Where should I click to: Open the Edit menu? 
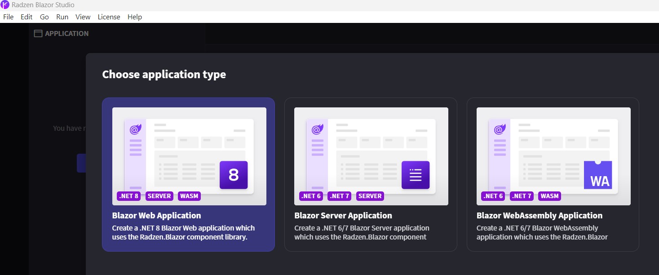(x=27, y=17)
